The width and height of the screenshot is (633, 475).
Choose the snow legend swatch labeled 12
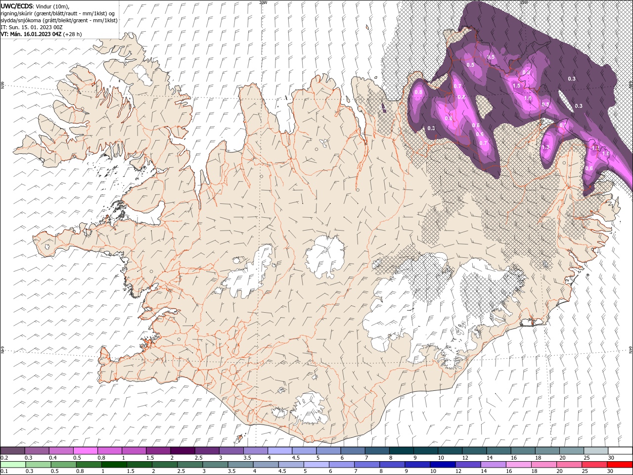[x=474, y=451]
